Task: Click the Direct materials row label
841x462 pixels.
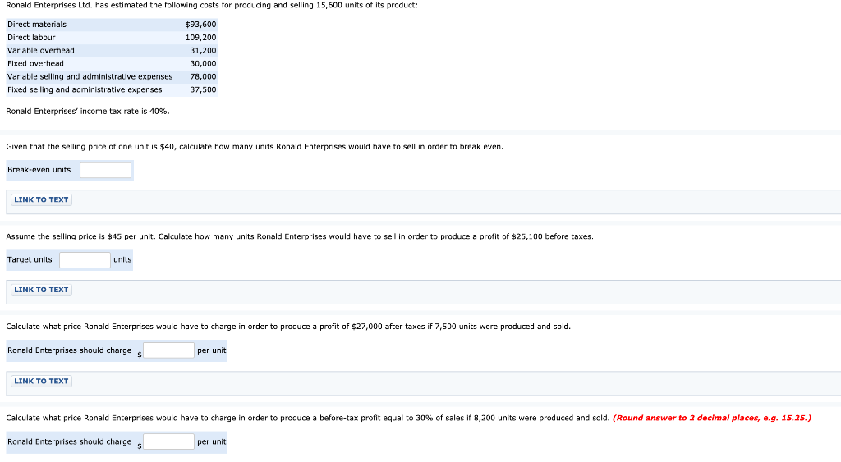Action: tap(37, 25)
